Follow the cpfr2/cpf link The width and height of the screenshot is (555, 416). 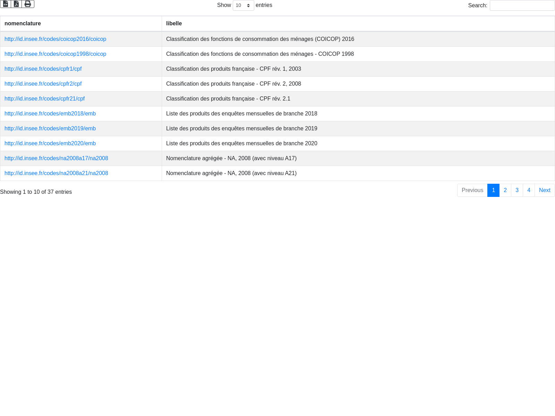coord(43,84)
